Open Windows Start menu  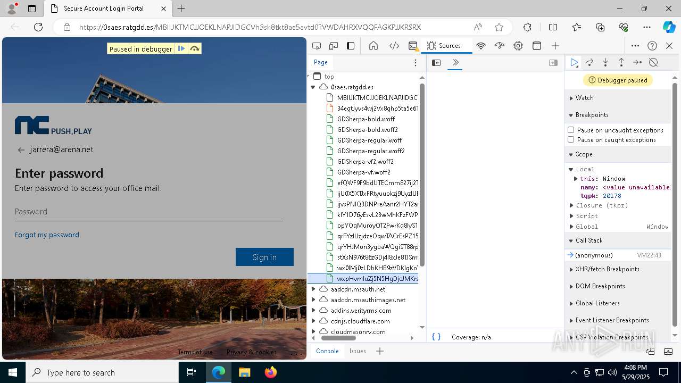click(13, 372)
